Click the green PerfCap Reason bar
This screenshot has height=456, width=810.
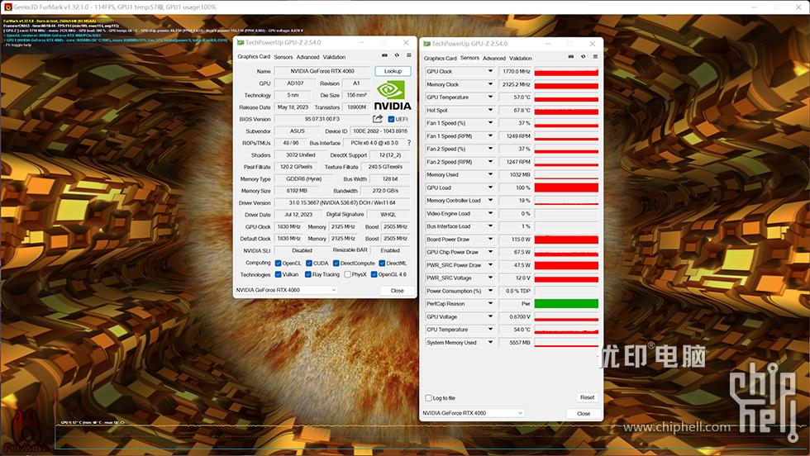tap(566, 304)
